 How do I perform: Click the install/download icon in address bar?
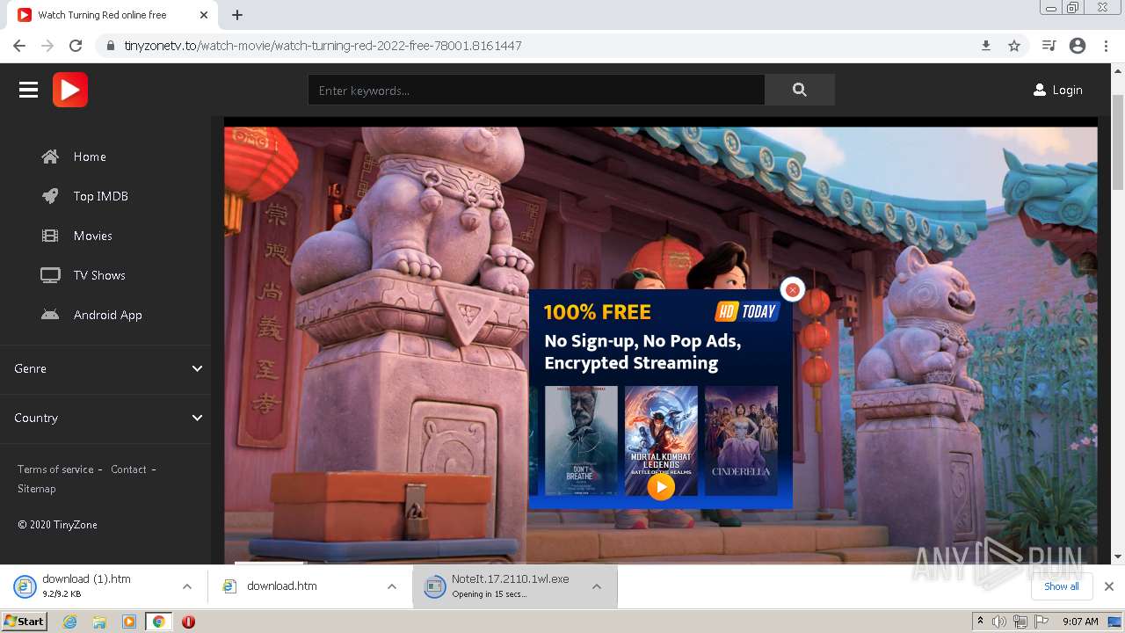point(986,46)
